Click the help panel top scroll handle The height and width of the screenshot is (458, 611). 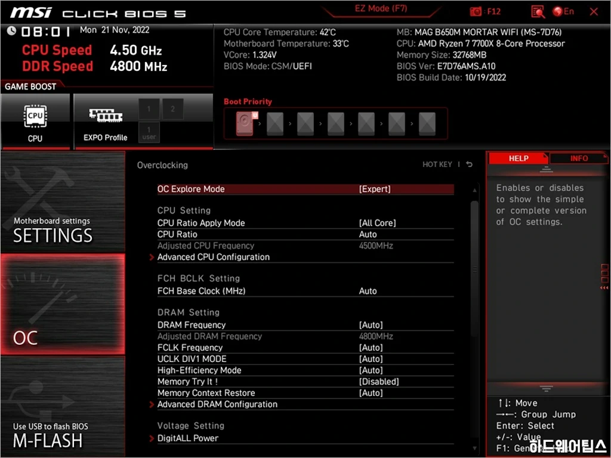click(547, 169)
